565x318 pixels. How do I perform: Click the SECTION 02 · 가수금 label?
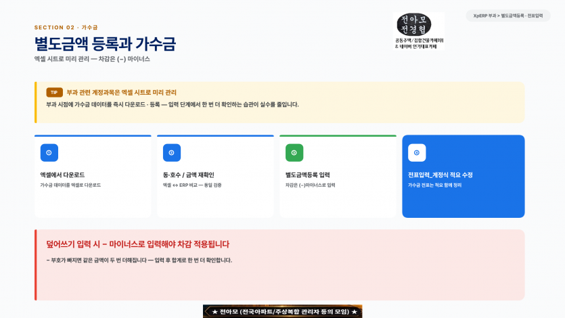(66, 27)
